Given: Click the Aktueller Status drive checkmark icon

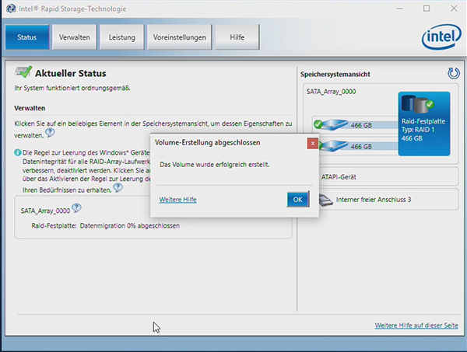Looking at the screenshot, I should click(x=23, y=72).
